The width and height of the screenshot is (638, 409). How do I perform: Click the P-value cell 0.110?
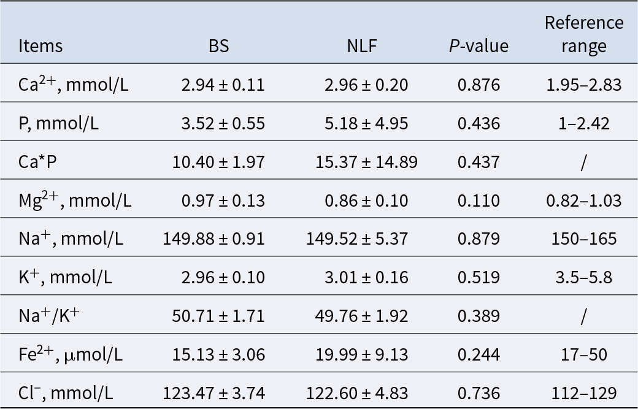tap(479, 200)
